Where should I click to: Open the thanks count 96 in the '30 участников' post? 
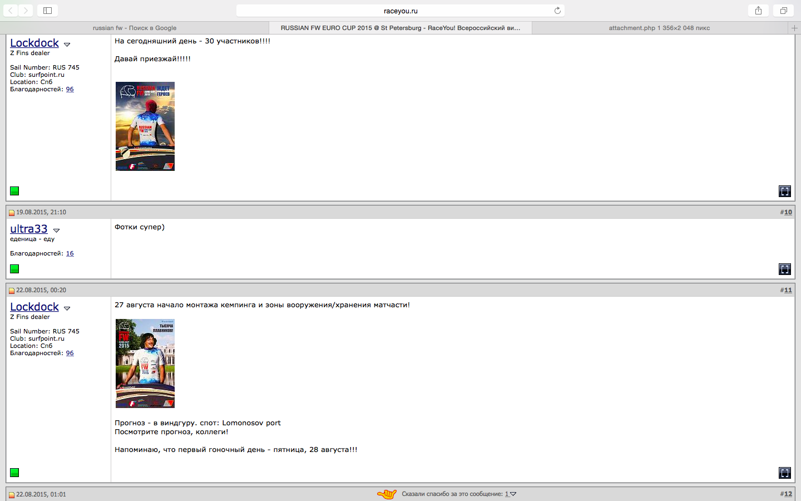pyautogui.click(x=70, y=89)
